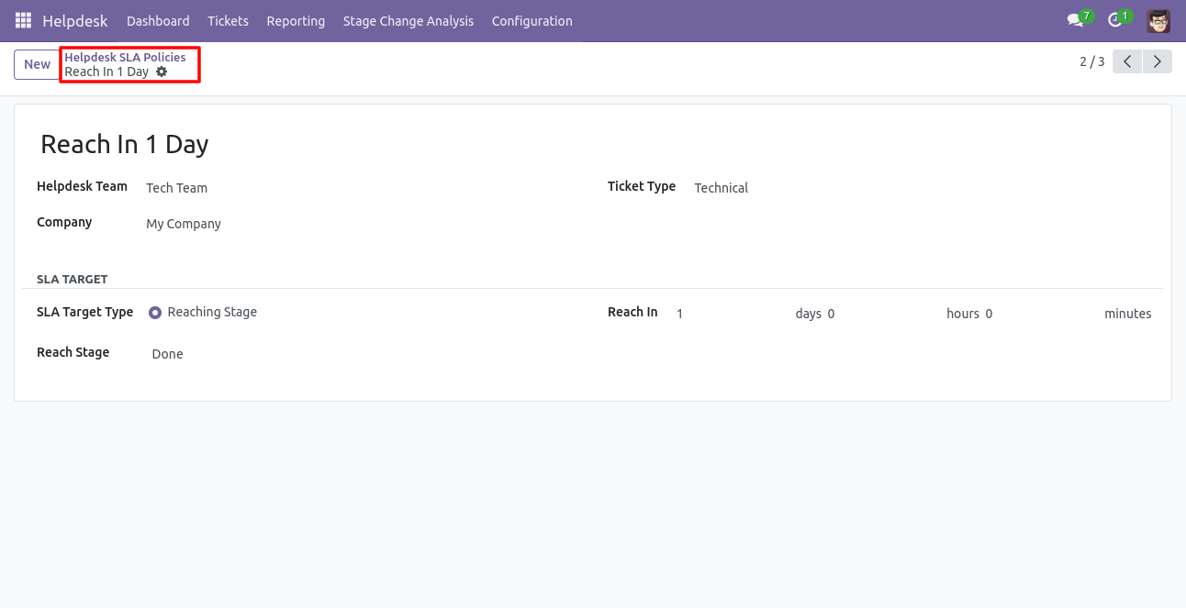Click the SLA Target Type label
This screenshot has height=608, width=1186.
pos(84,312)
